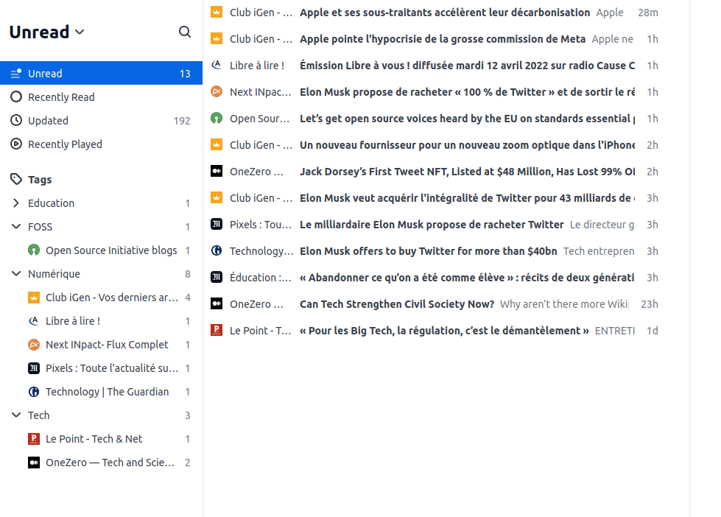
Task: Open Elon Musk veut acquérir Twitter article
Action: 467,198
